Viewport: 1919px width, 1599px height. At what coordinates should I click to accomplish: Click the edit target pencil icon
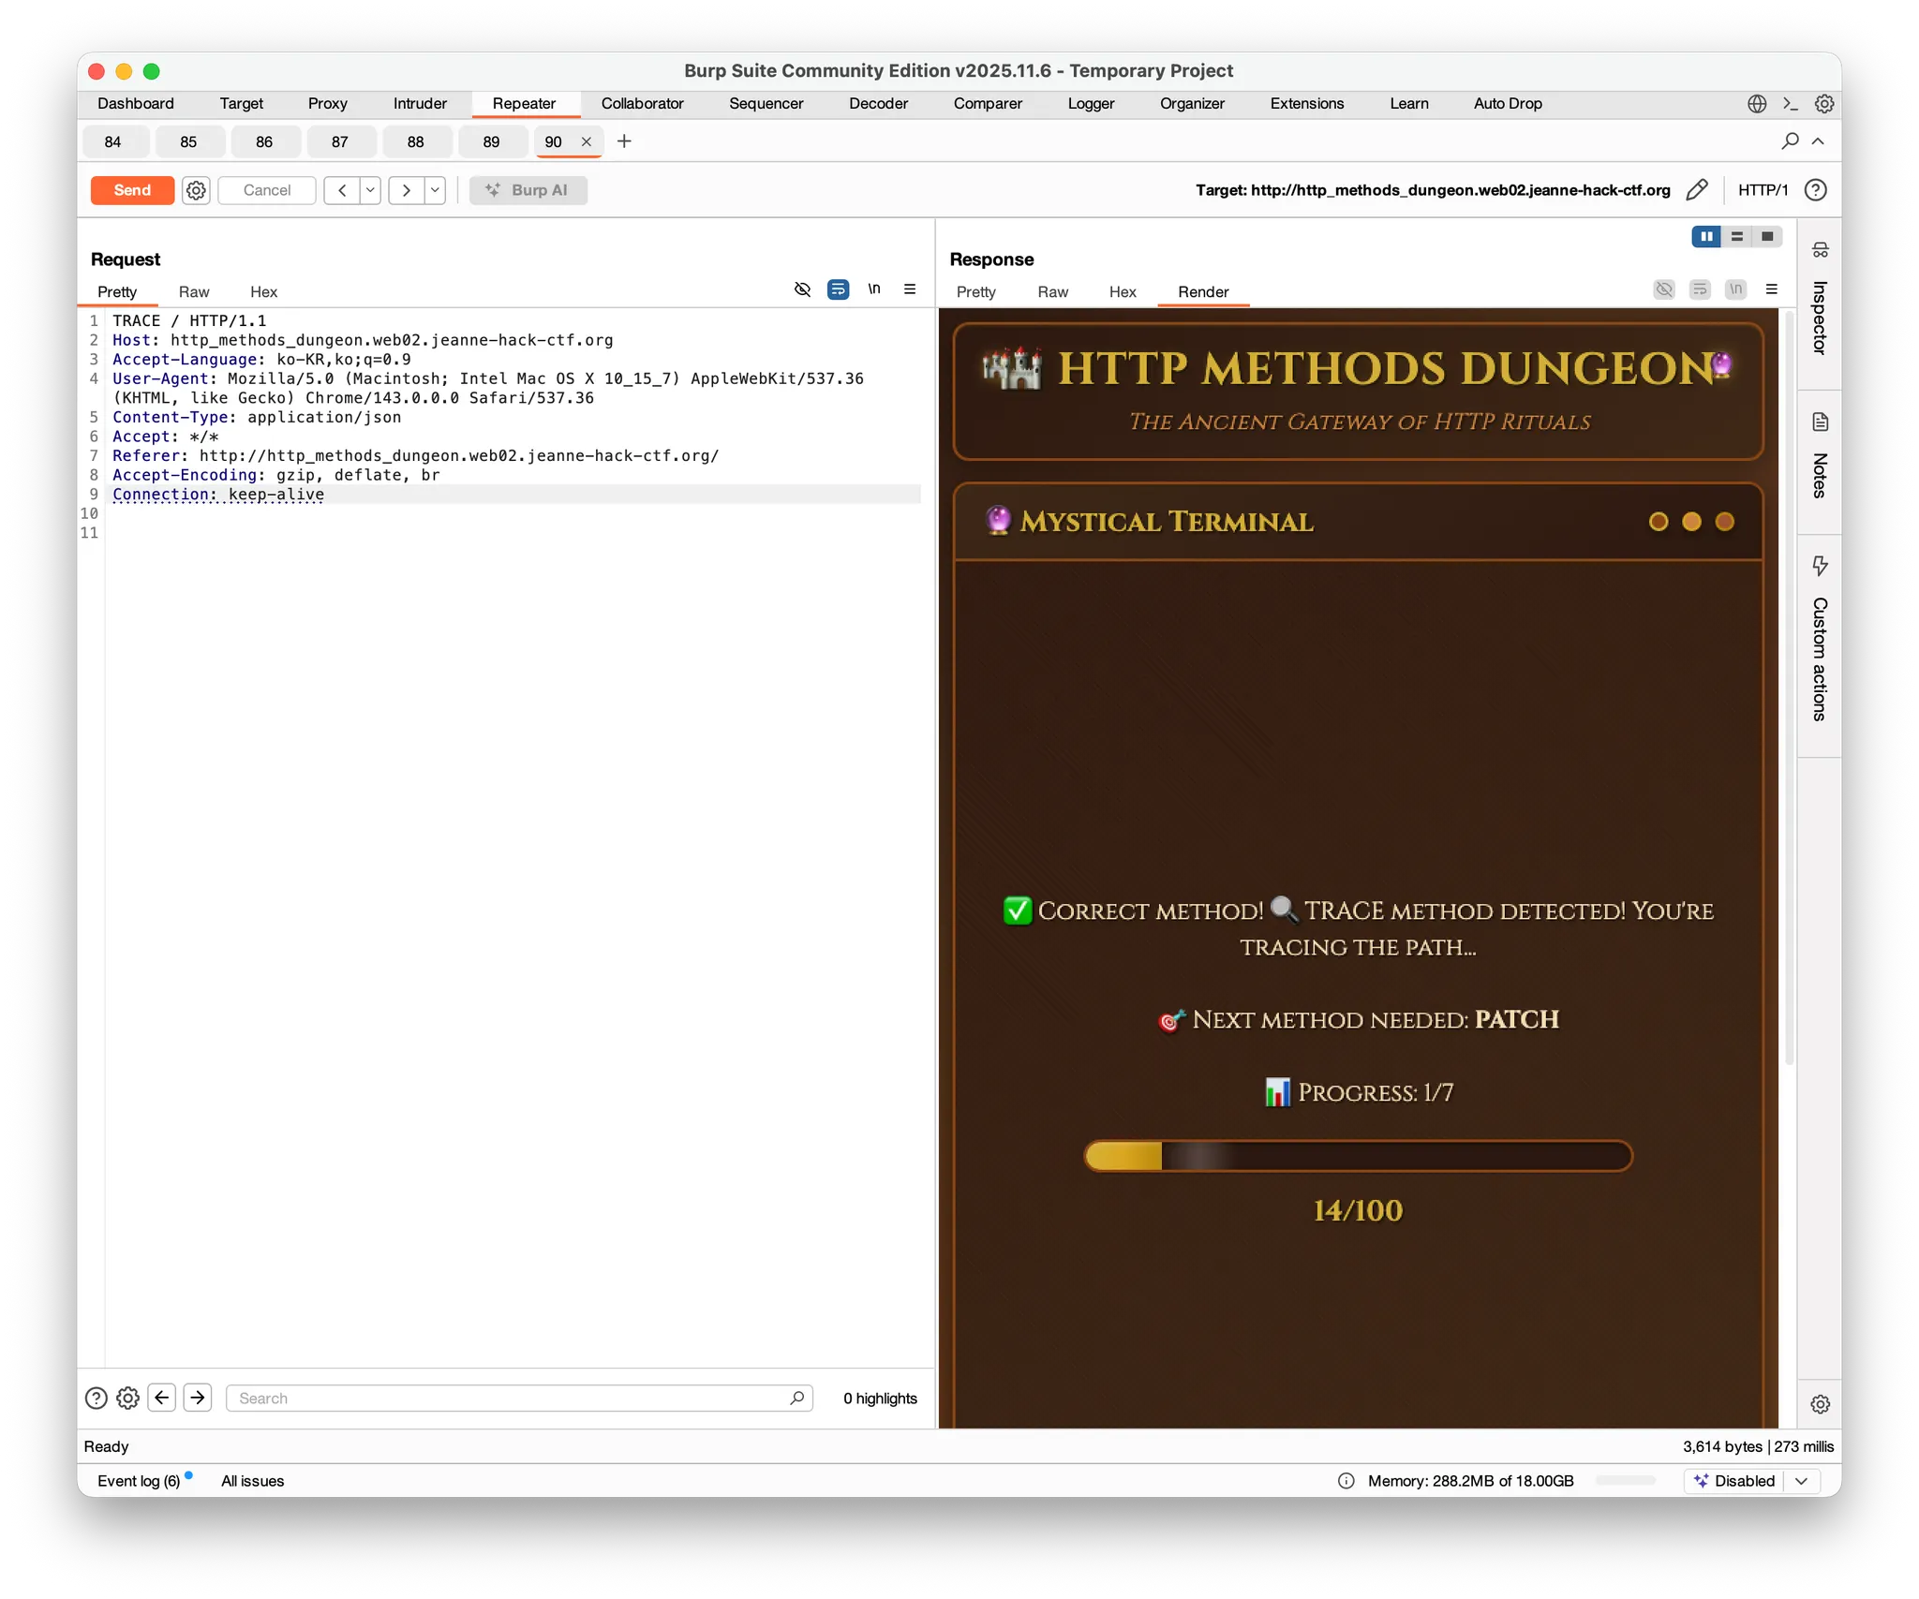(1696, 190)
